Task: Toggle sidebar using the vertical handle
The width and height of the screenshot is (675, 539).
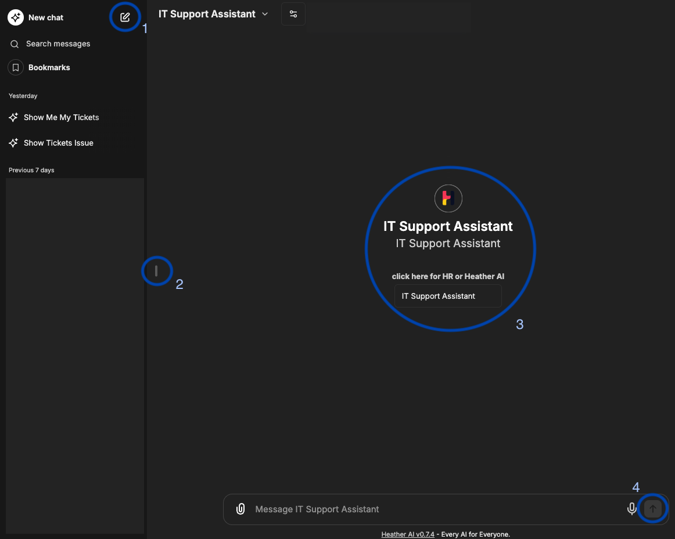Action: coord(156,270)
